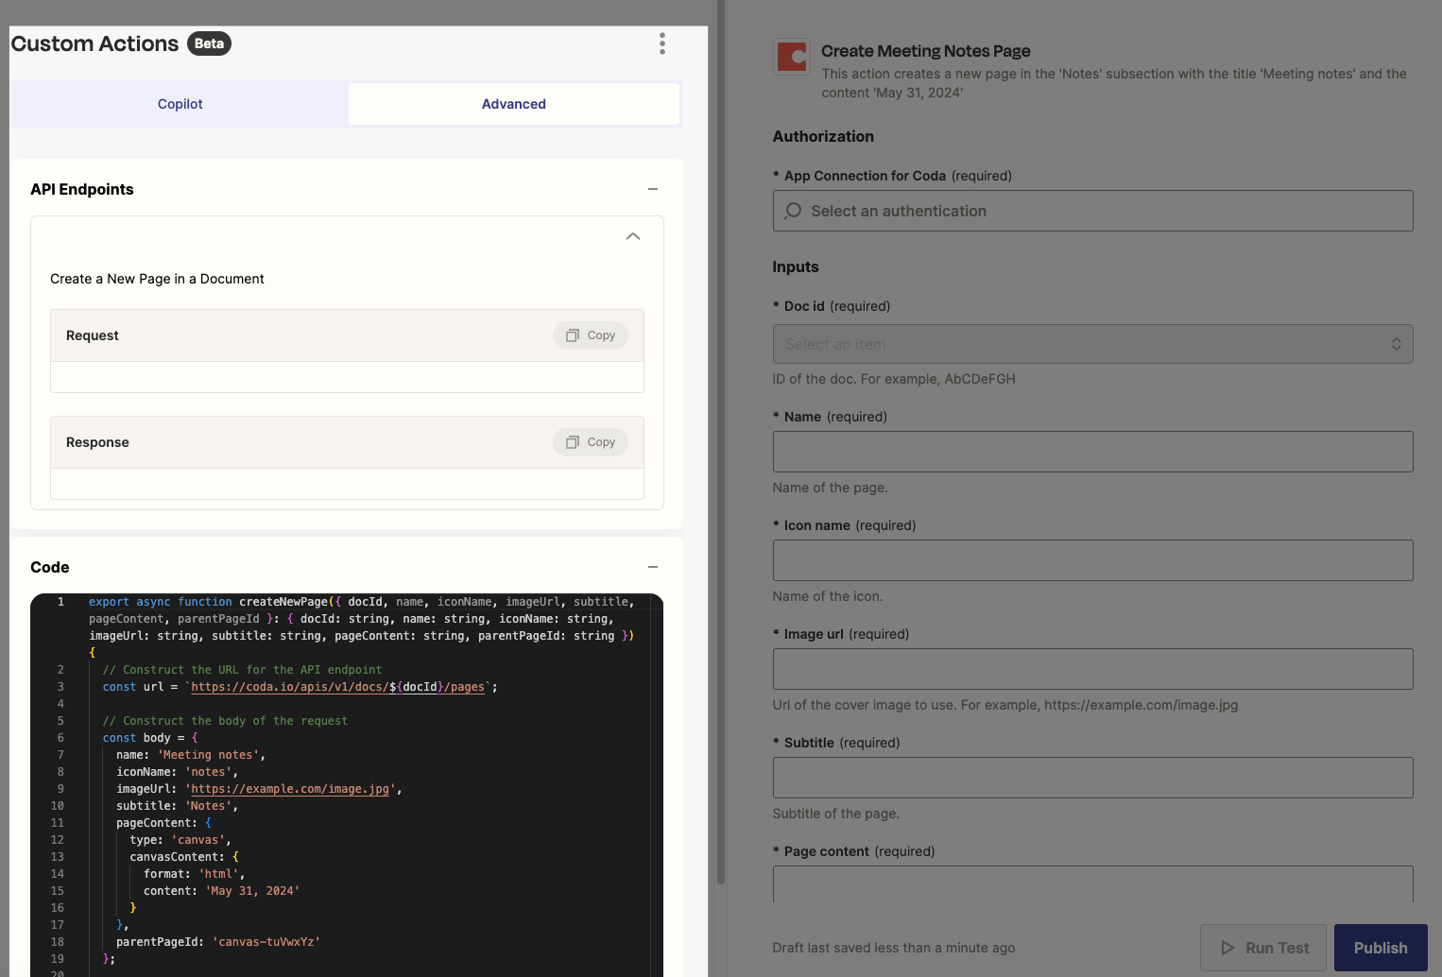Click the Subtitle input field
The height and width of the screenshot is (977, 1442).
(x=1092, y=778)
